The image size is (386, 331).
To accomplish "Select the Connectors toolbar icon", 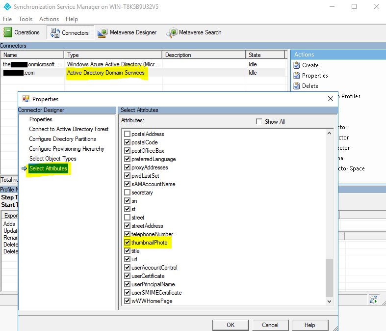I will pyautogui.click(x=55, y=32).
